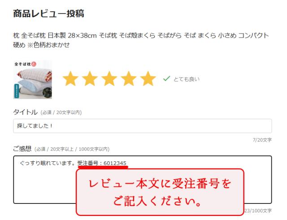Click the タイトル field label
287x220 pixels.
point(25,112)
